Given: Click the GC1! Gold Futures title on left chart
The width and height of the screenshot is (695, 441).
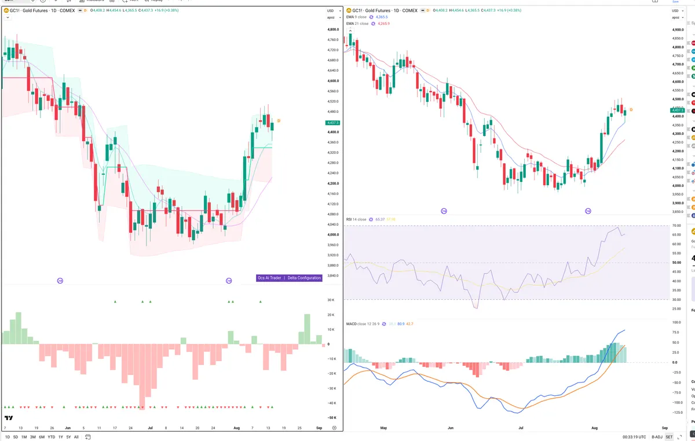Looking at the screenshot, I should (x=42, y=10).
